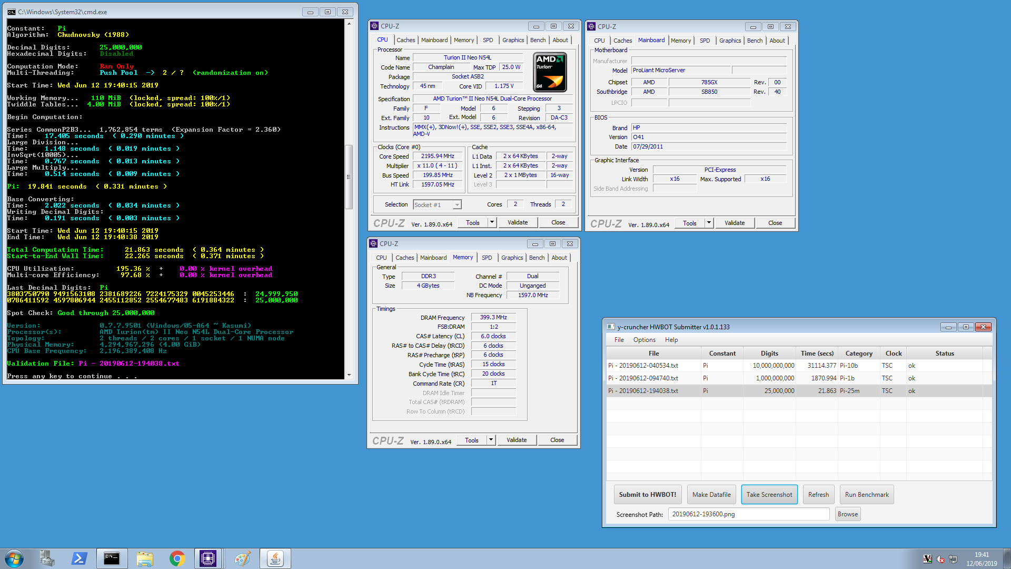Image resolution: width=1011 pixels, height=569 pixels.
Task: Click y-cruncher Submitter window title icon
Action: coord(611,327)
